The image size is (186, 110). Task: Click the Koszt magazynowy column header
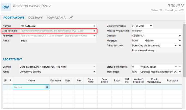click(154, 80)
